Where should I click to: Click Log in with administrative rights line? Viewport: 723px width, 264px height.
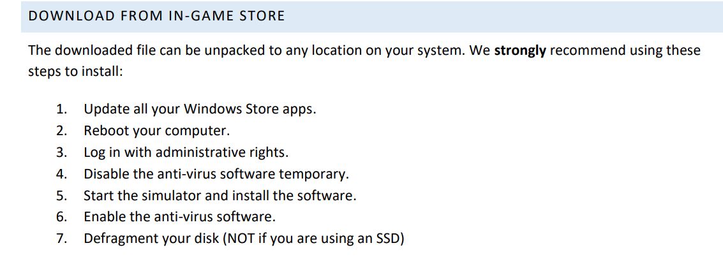pyautogui.click(x=186, y=152)
